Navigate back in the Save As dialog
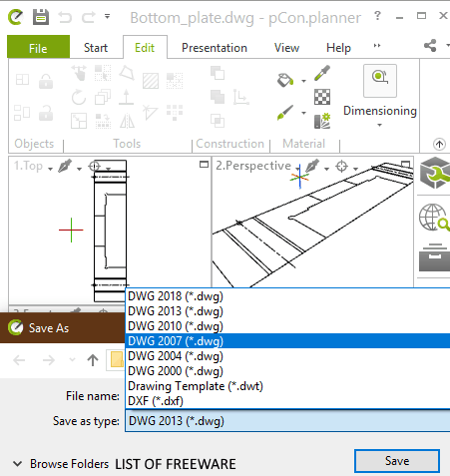Image resolution: width=450 pixels, height=476 pixels. [19, 360]
